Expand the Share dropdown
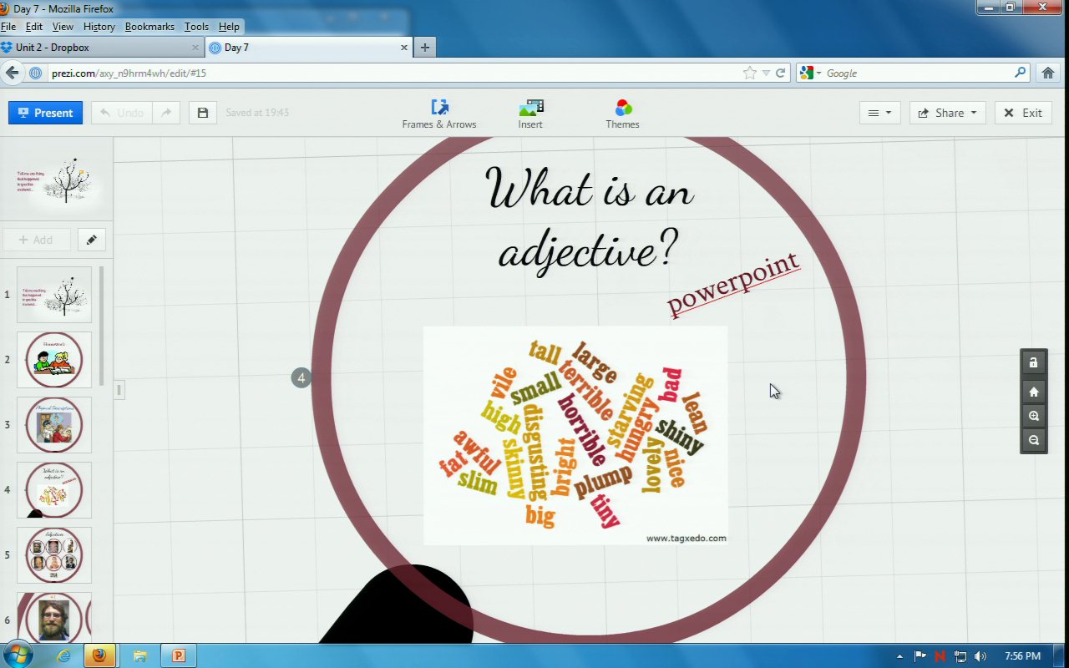Screen dimensions: 1069x668 (x=947, y=113)
